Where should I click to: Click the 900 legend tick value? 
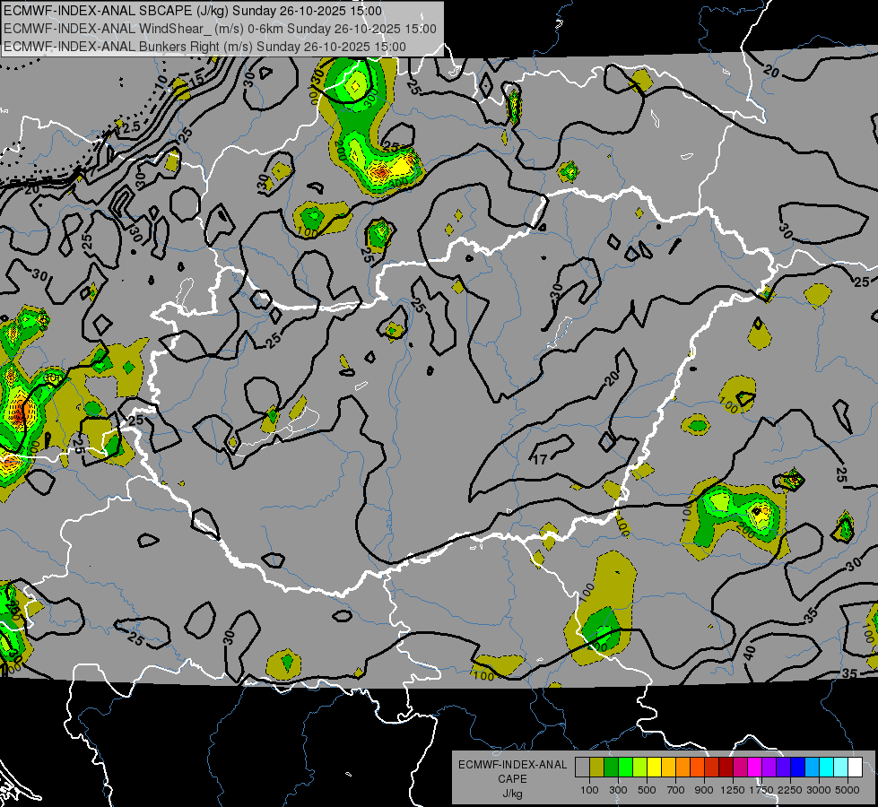coord(704,790)
